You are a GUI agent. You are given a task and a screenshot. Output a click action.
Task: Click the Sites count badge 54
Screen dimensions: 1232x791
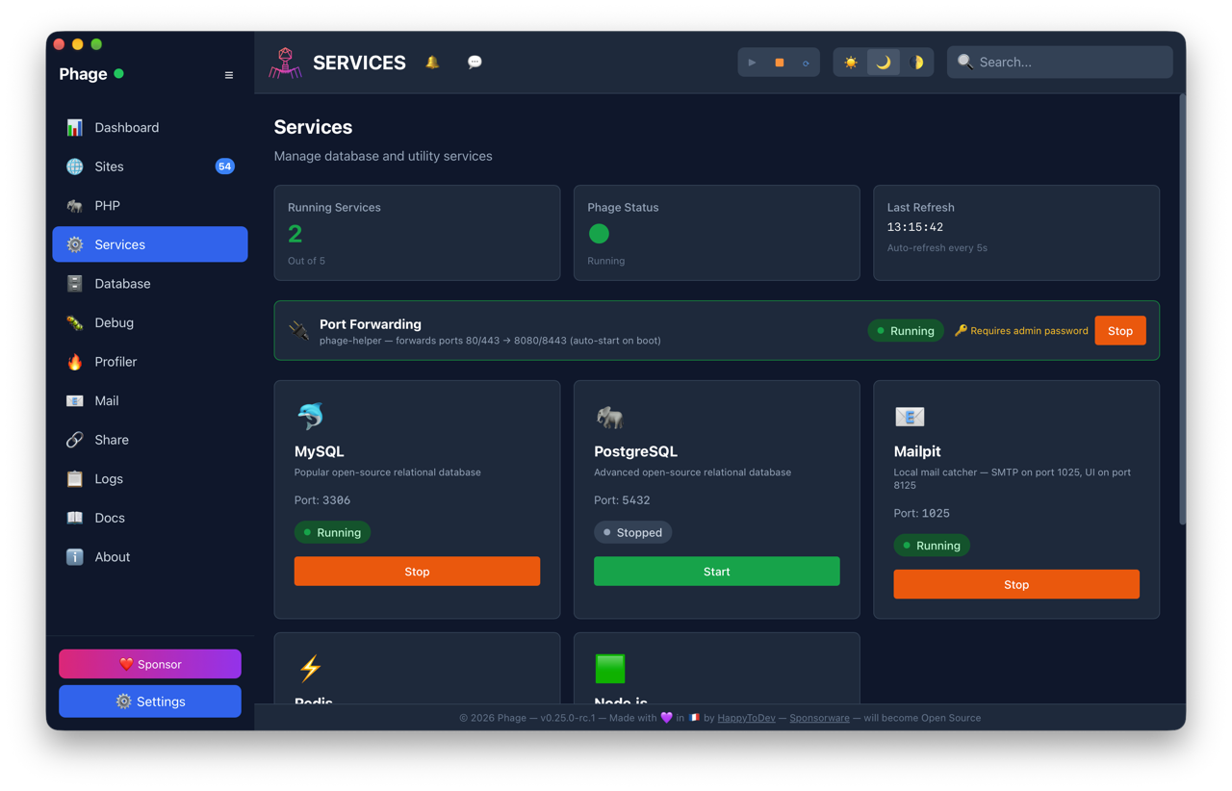(224, 166)
